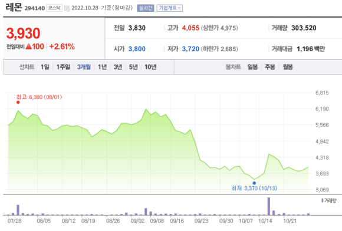The height and width of the screenshot is (231, 342).
Task: Click the blue 최저 3,370 low marker dot
Action: click(x=254, y=183)
